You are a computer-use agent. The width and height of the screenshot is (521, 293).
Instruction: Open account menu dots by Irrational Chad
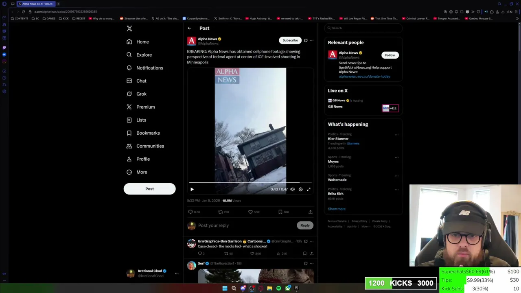point(177,273)
